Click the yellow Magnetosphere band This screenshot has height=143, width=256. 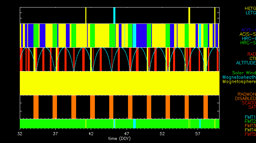tap(119, 83)
